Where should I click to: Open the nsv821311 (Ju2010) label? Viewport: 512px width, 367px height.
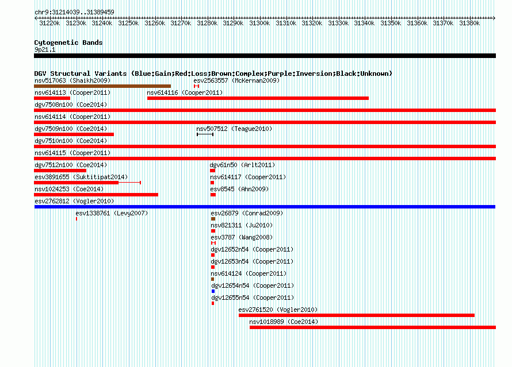[x=242, y=225]
